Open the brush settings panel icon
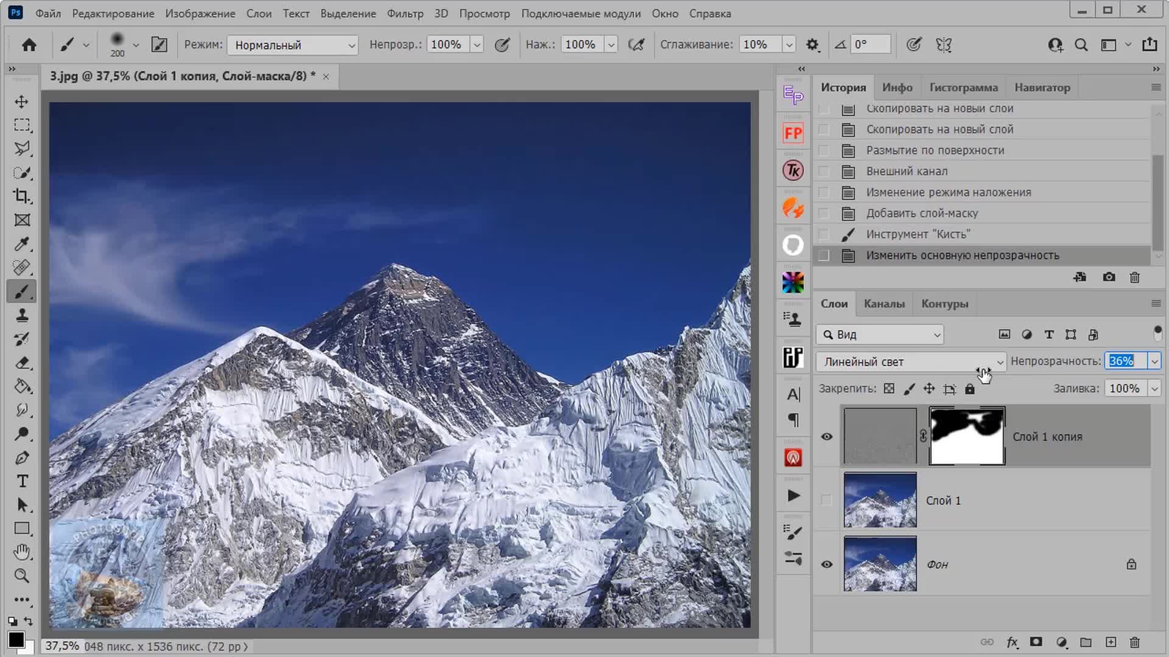Image resolution: width=1169 pixels, height=657 pixels. [x=159, y=44]
